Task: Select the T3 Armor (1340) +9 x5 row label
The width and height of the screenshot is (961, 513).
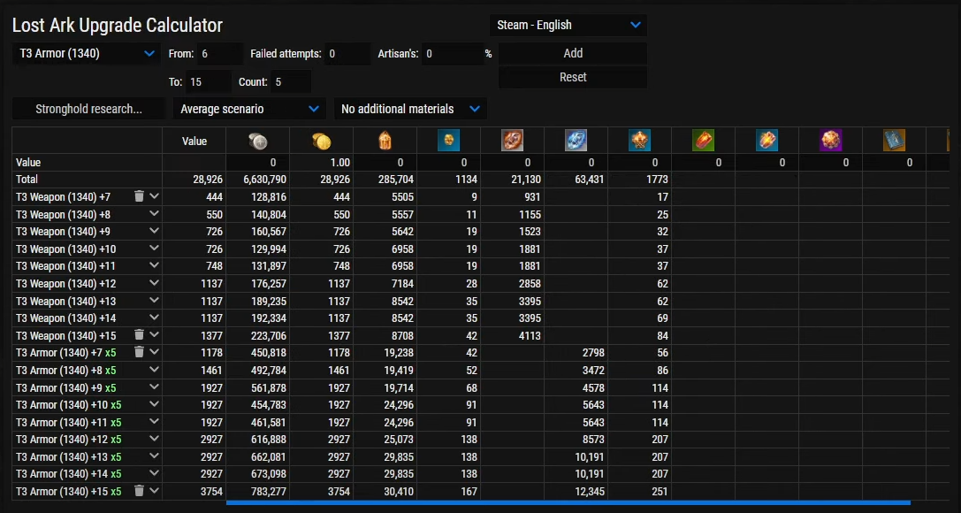Action: pyautogui.click(x=65, y=387)
